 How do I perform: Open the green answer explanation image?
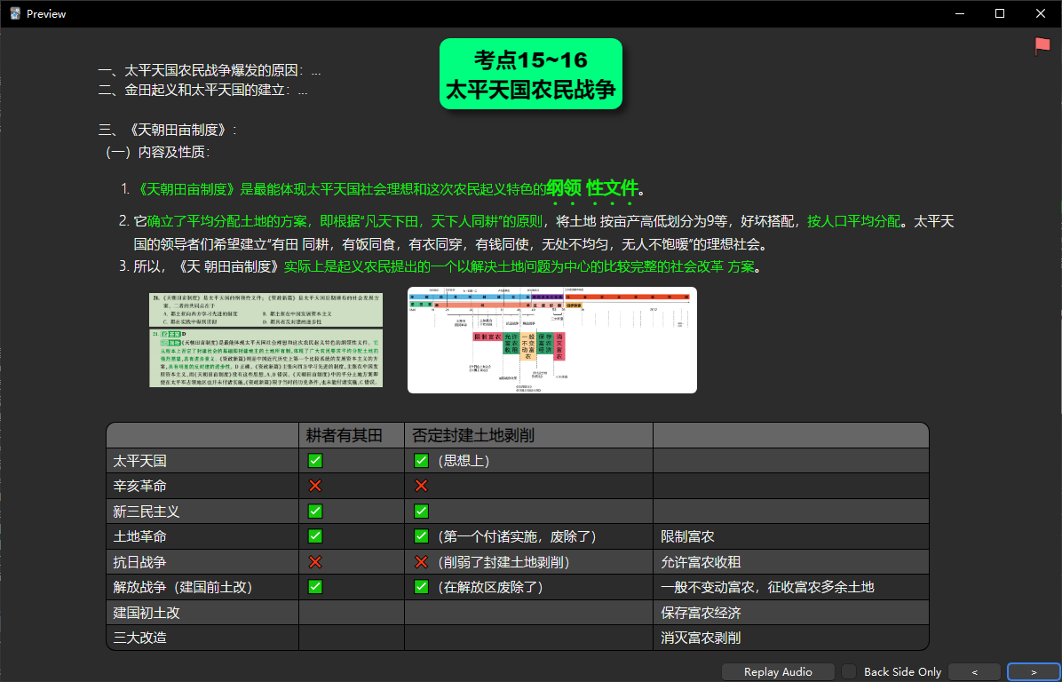pos(265,358)
